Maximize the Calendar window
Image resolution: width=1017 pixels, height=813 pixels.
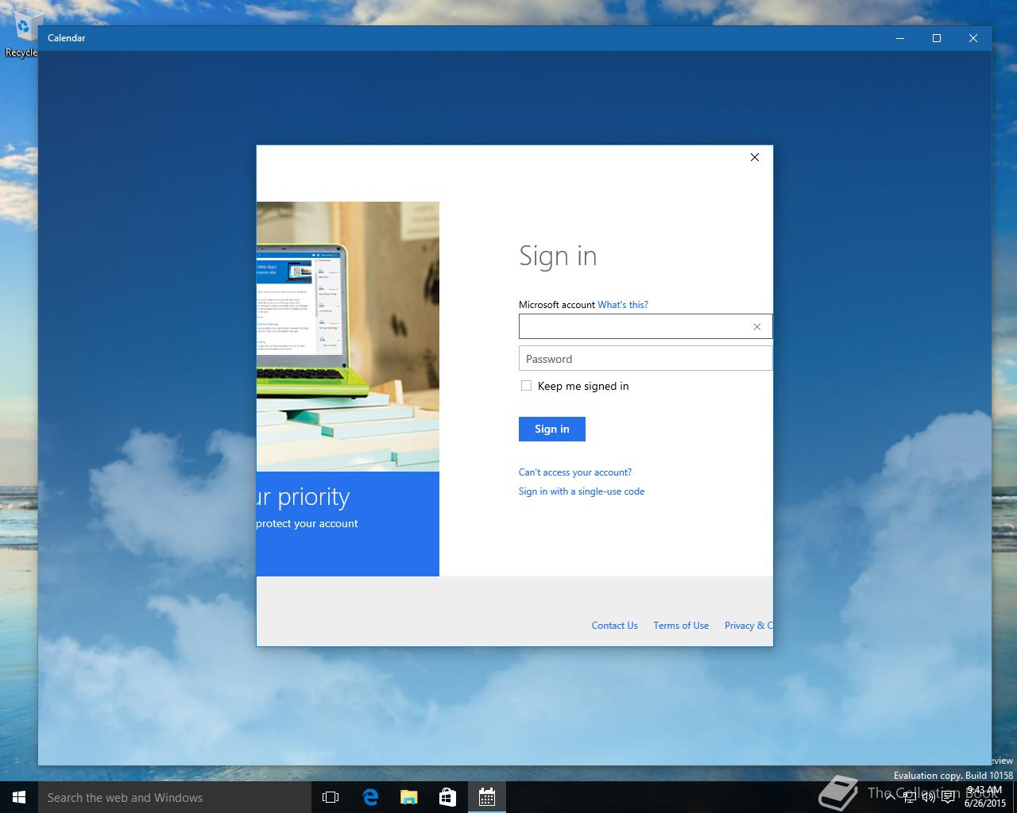[x=937, y=38]
